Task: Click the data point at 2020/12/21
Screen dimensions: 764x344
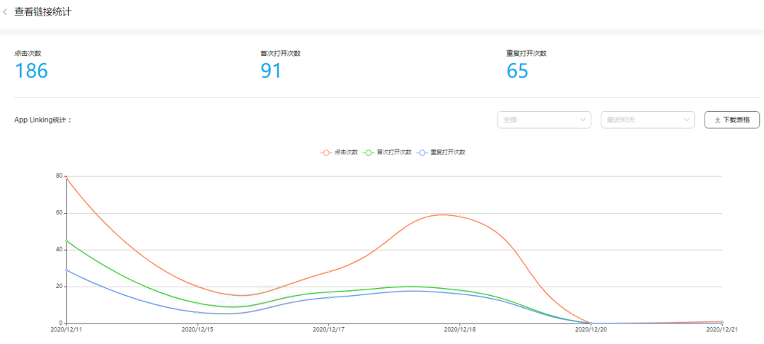Action: pyautogui.click(x=722, y=322)
